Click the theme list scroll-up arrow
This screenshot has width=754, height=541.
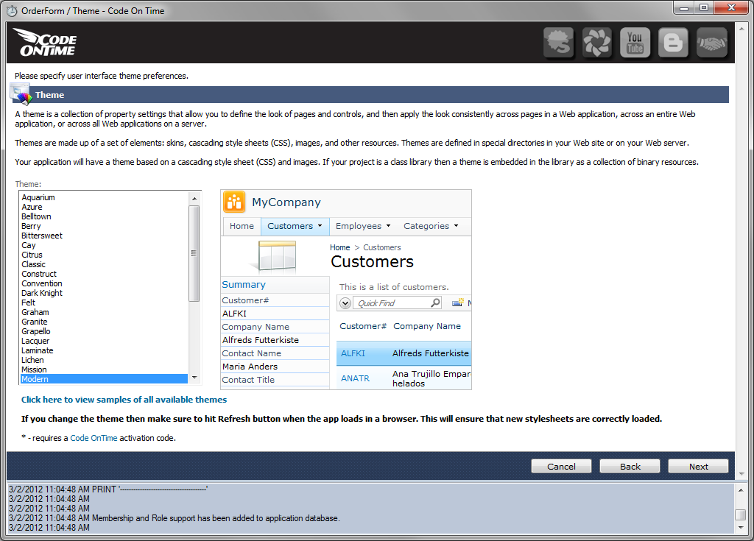pyautogui.click(x=194, y=198)
